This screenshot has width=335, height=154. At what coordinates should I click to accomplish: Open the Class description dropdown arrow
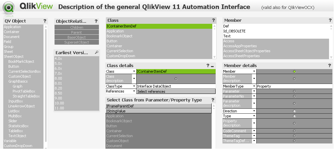click(x=134, y=79)
